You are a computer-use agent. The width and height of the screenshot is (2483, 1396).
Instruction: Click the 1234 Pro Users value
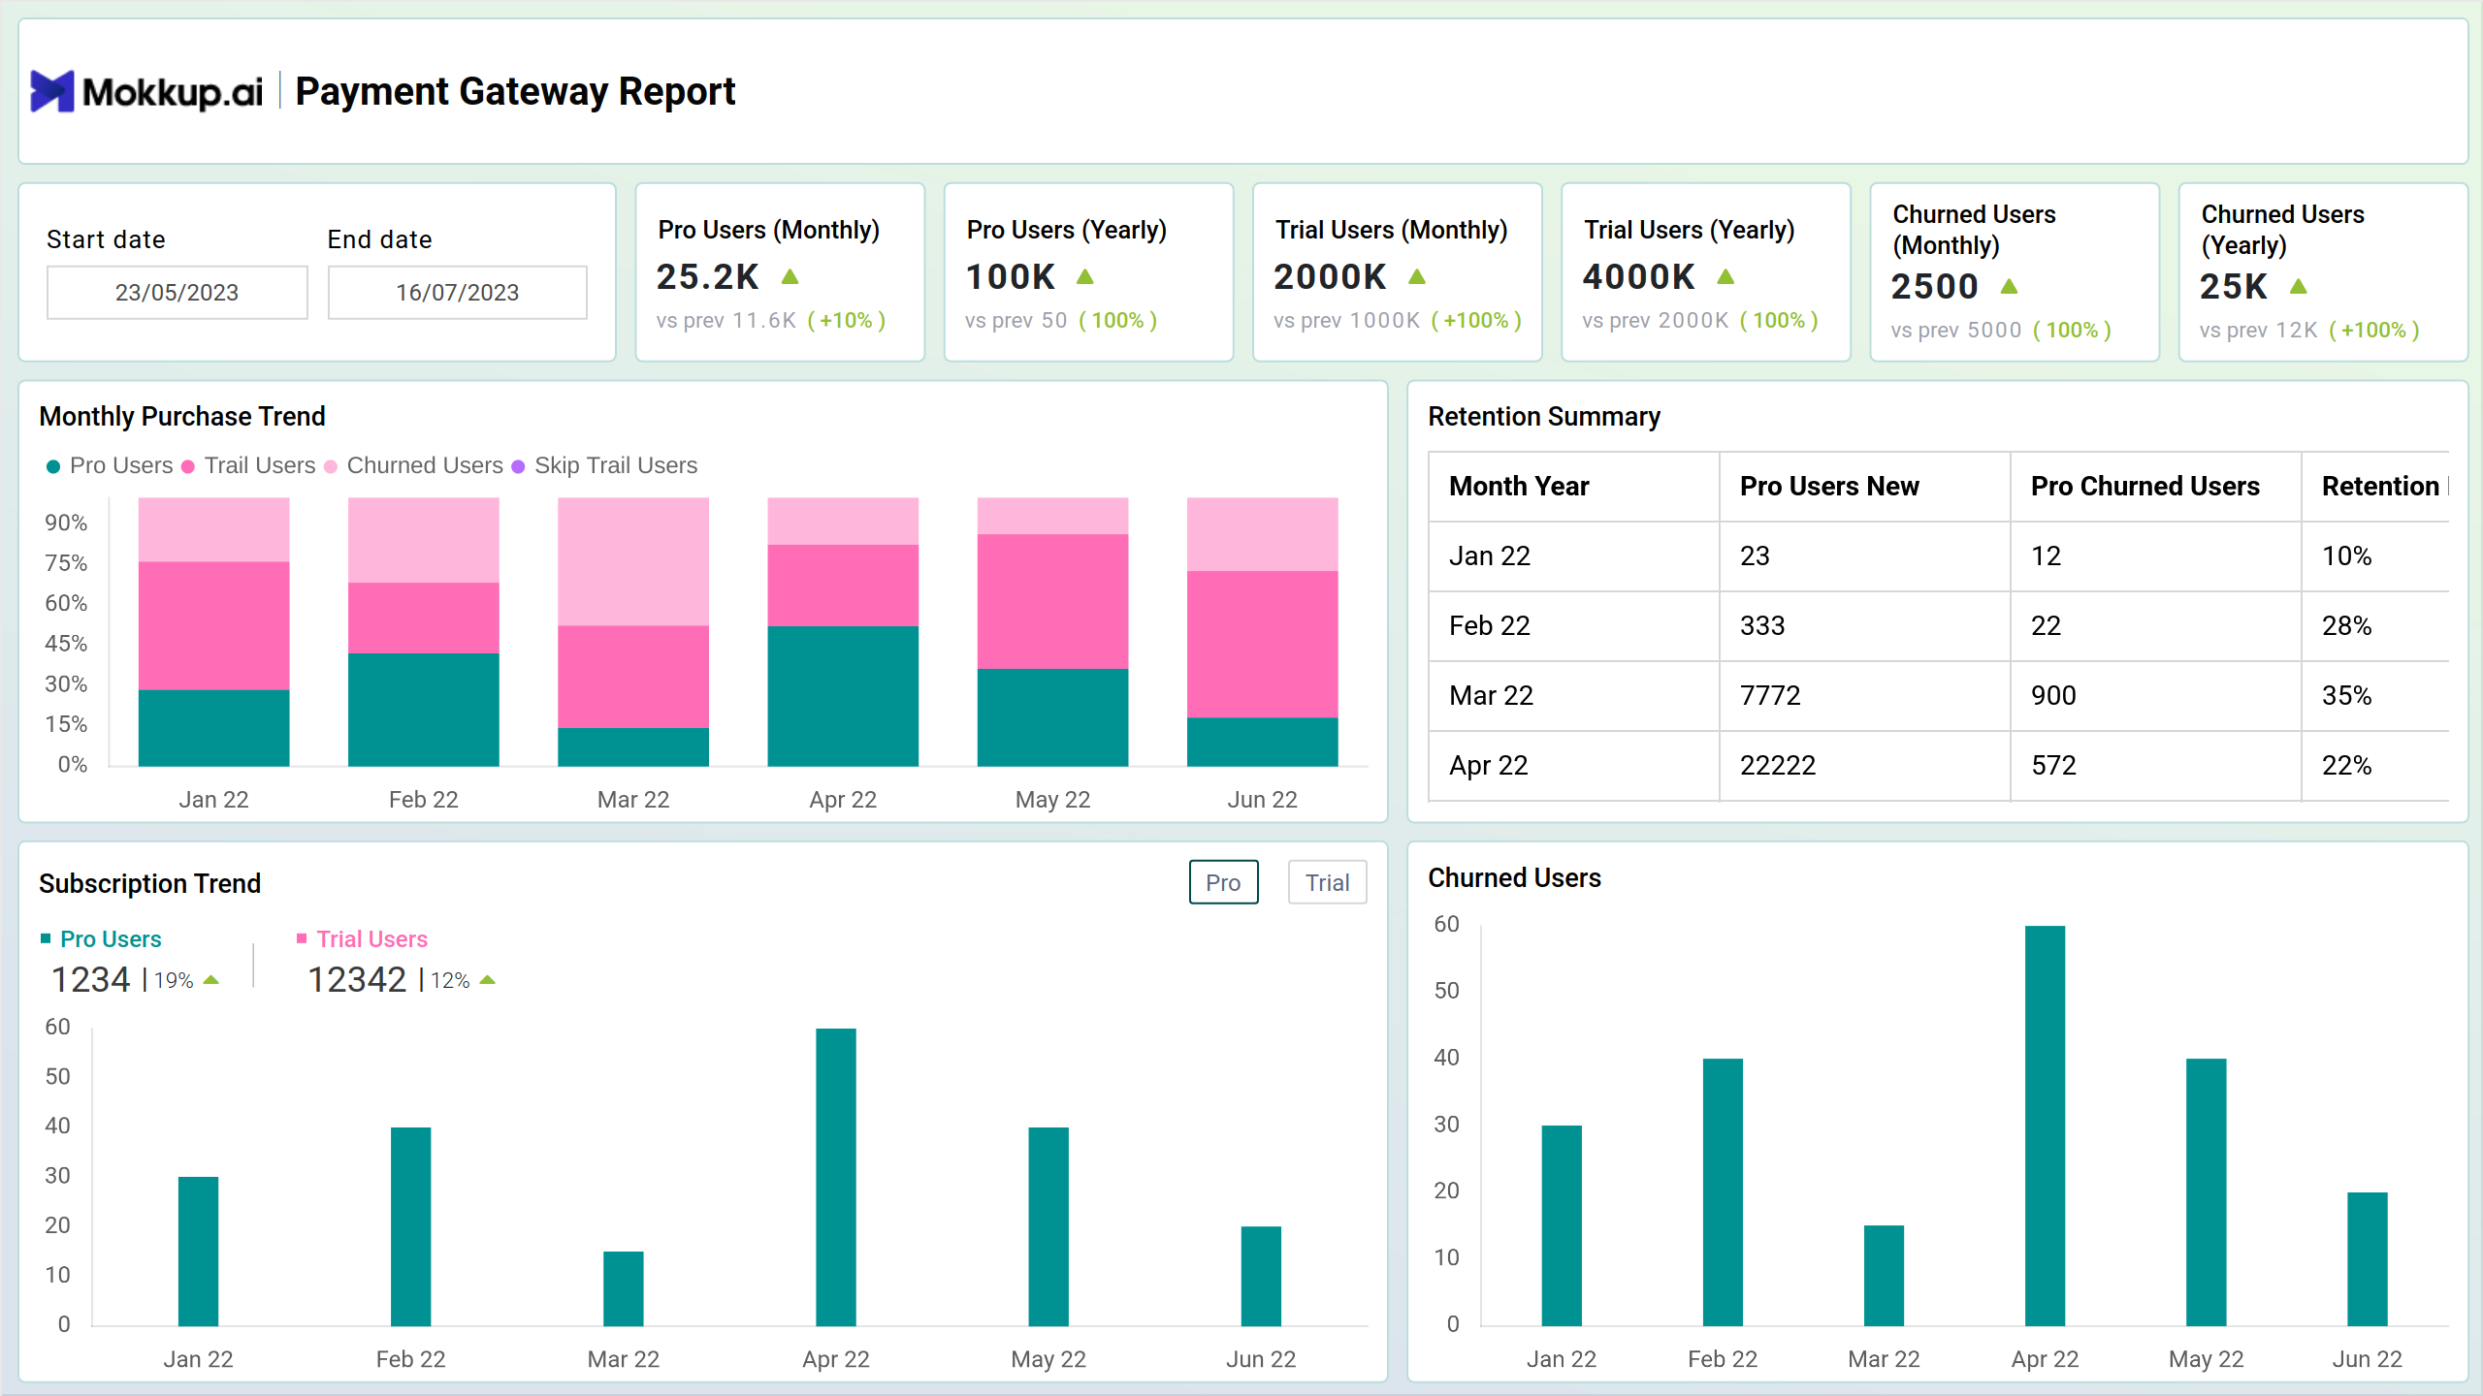coord(90,980)
